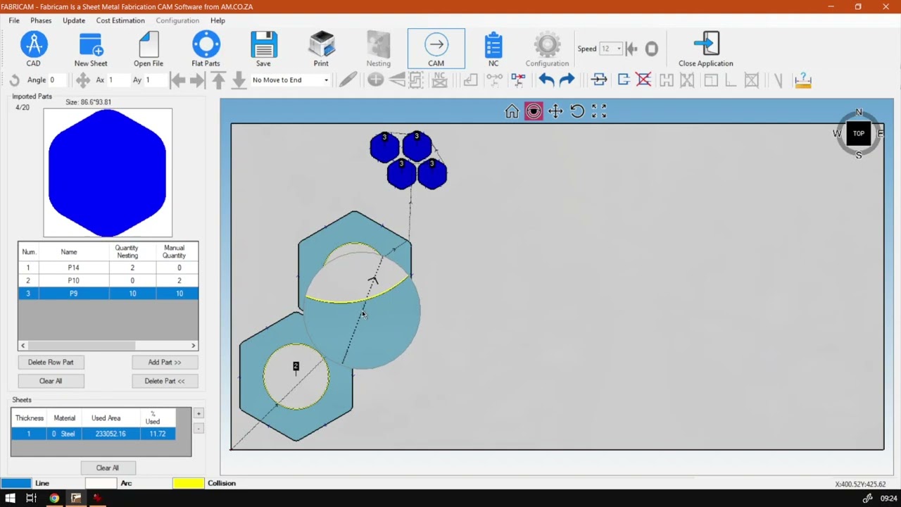This screenshot has width=901, height=507.
Task: Open Task View on the taskbar
Action: coord(31,499)
